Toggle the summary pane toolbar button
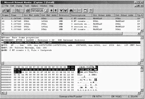This screenshot has height=99, width=145. (33, 11)
